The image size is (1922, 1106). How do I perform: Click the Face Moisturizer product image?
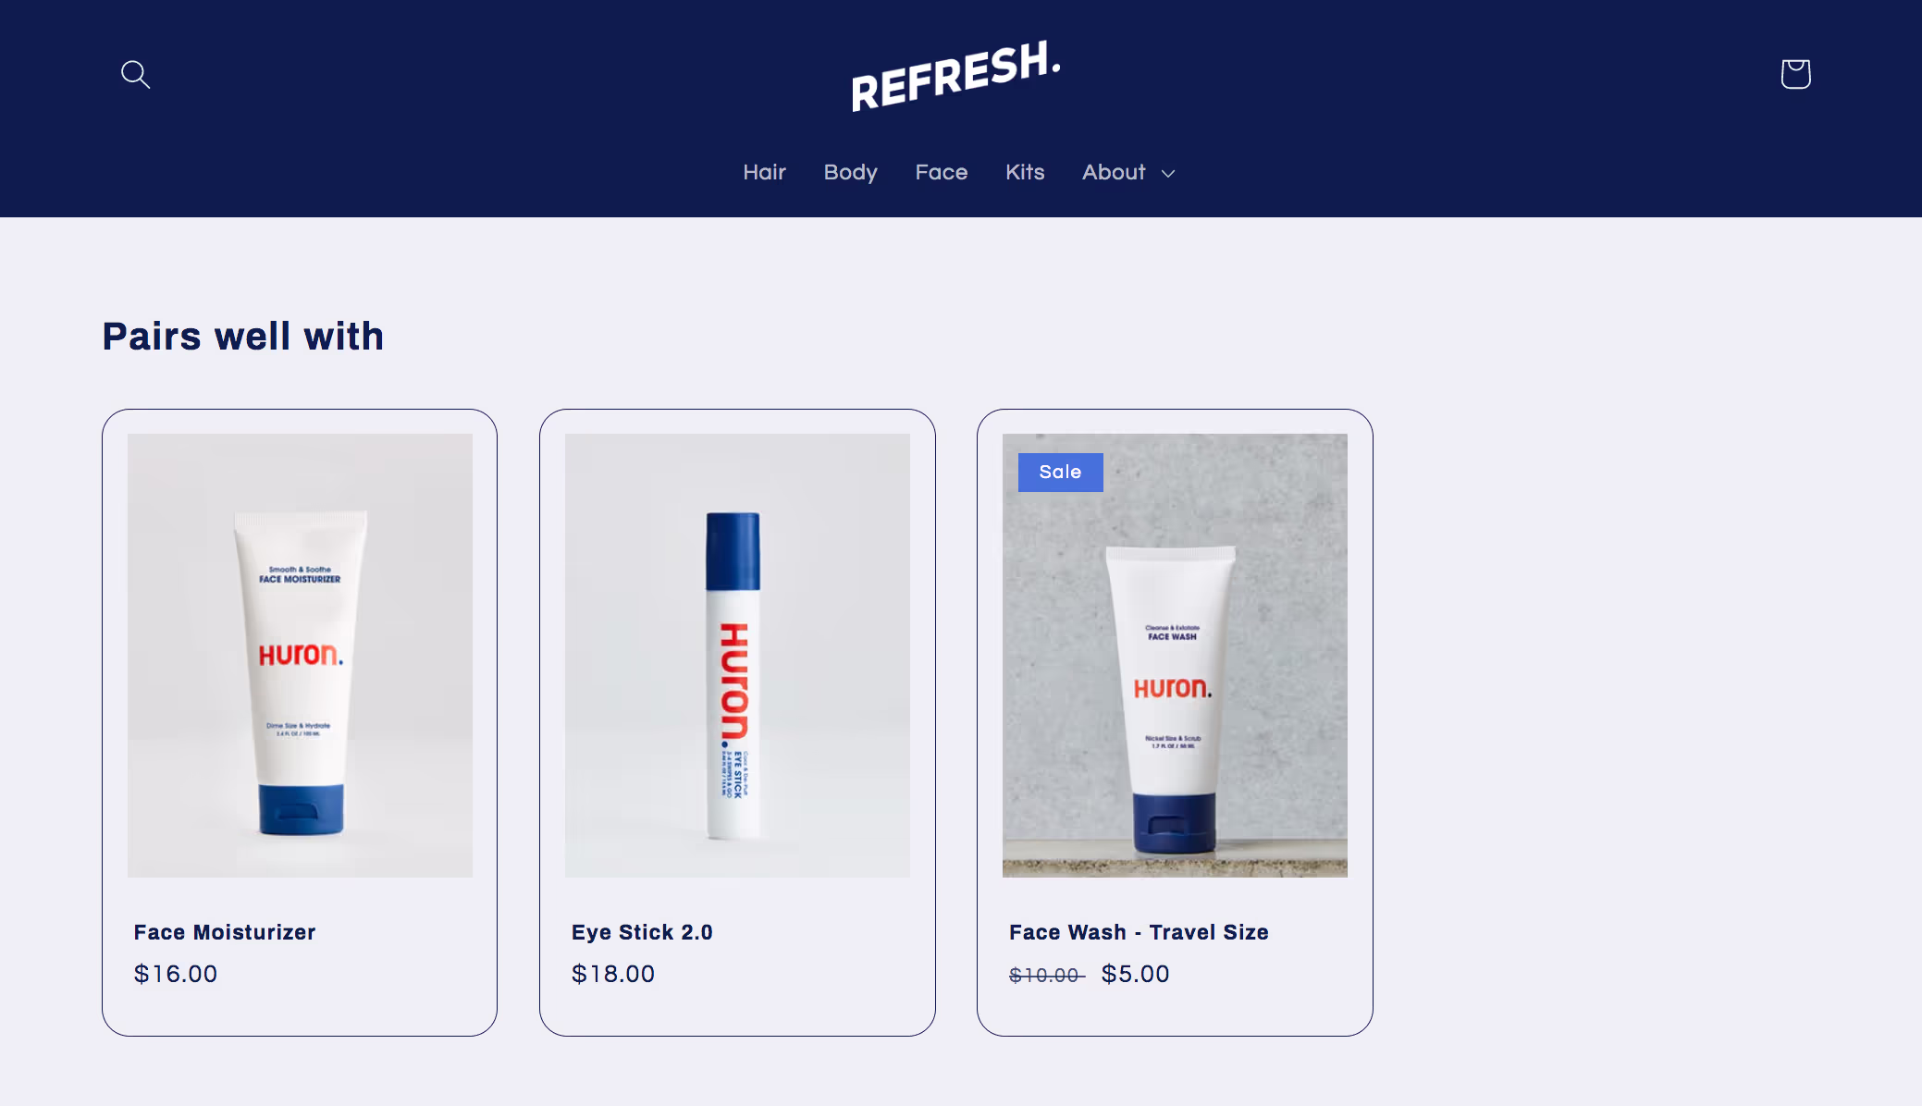300,655
